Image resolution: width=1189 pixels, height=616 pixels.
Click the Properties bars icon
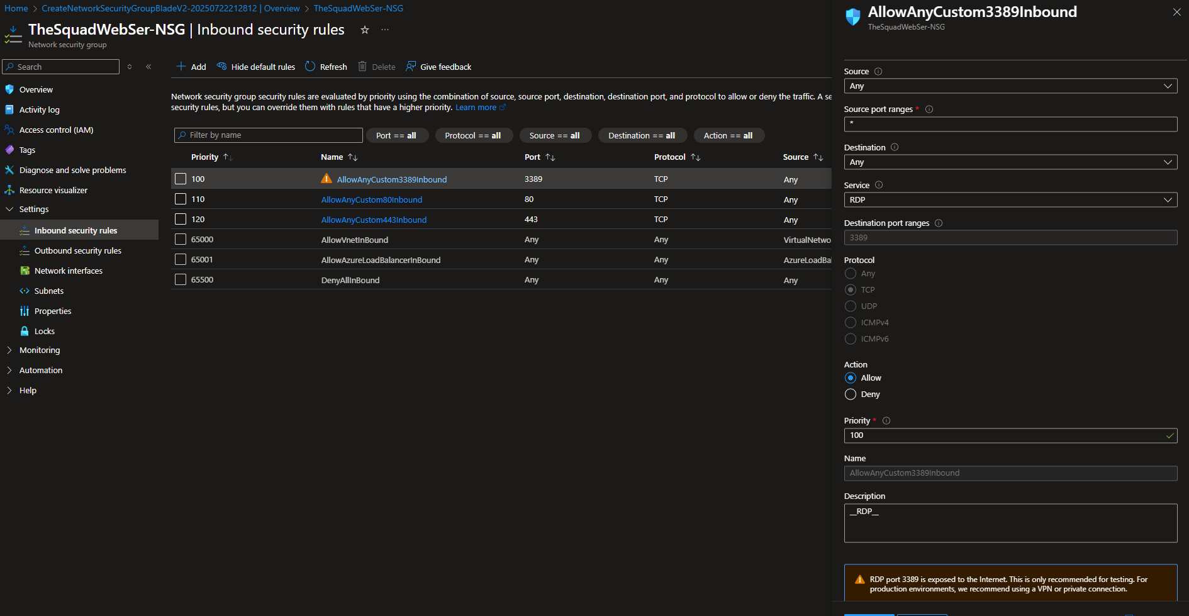25,311
